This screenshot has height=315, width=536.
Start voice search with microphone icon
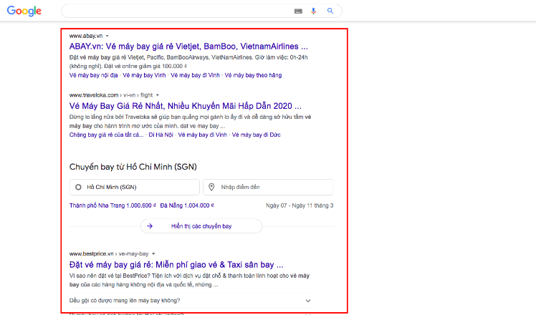313,11
